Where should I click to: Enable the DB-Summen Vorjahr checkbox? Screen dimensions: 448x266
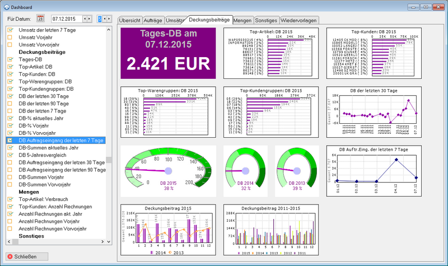click(10, 177)
